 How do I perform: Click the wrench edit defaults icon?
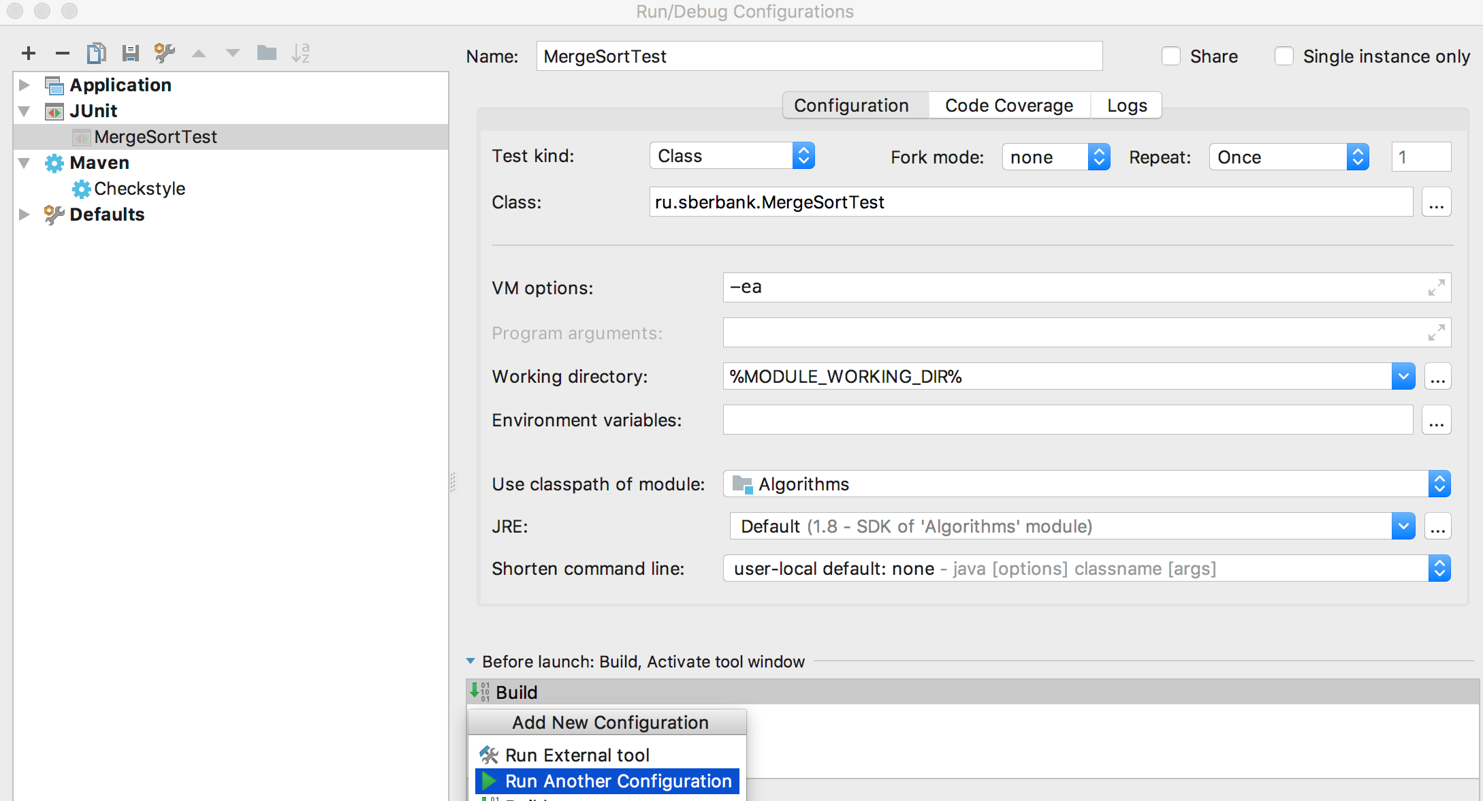pyautogui.click(x=164, y=53)
